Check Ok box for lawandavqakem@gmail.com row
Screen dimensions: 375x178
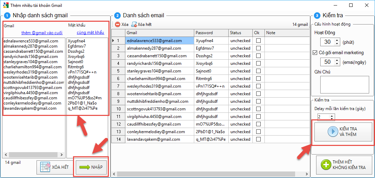click(x=258, y=139)
